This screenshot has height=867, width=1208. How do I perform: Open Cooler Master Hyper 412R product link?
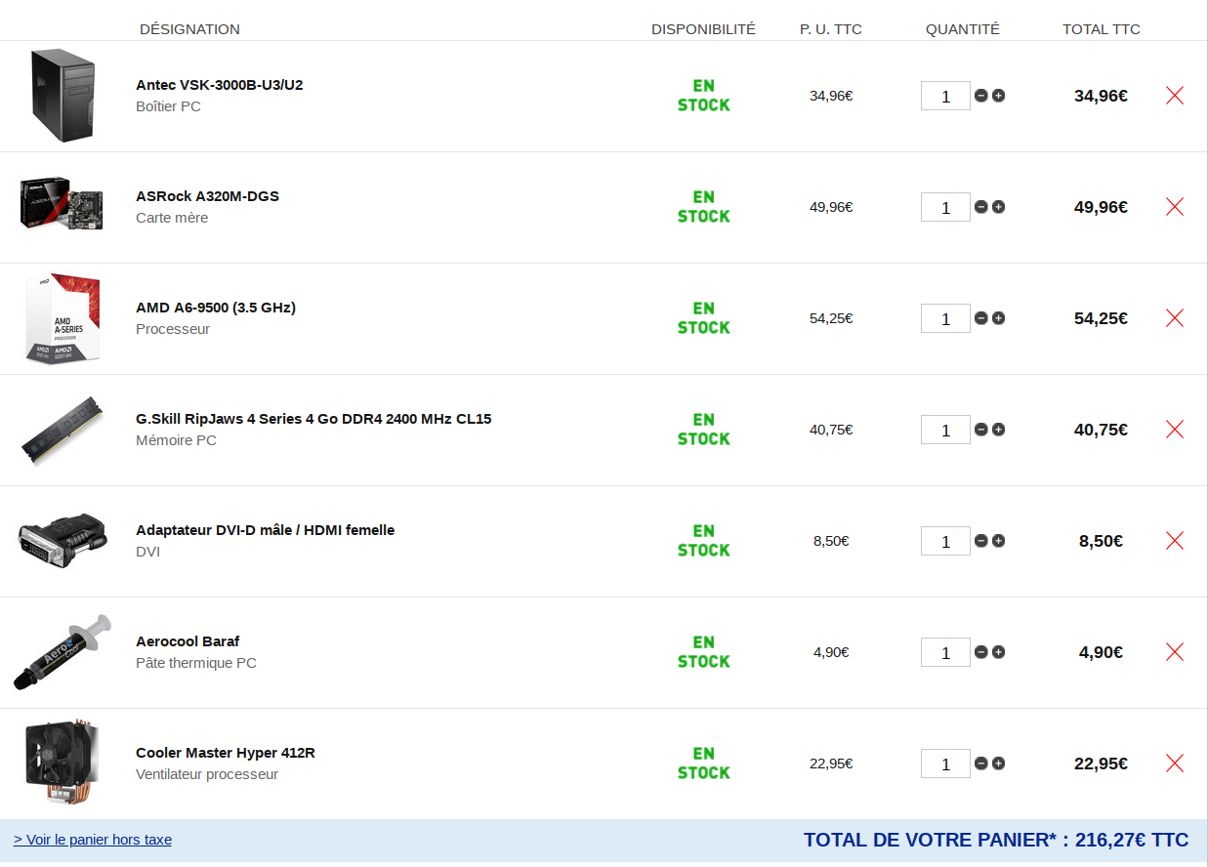coord(226,753)
